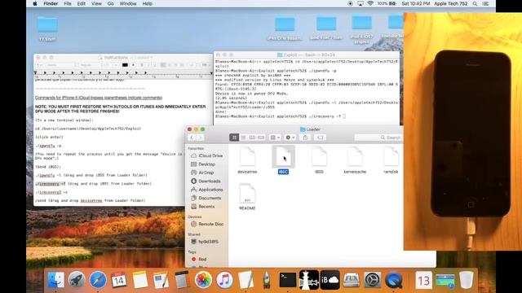Select the README file icon
Screen dimensions: 522x293
(x=247, y=193)
